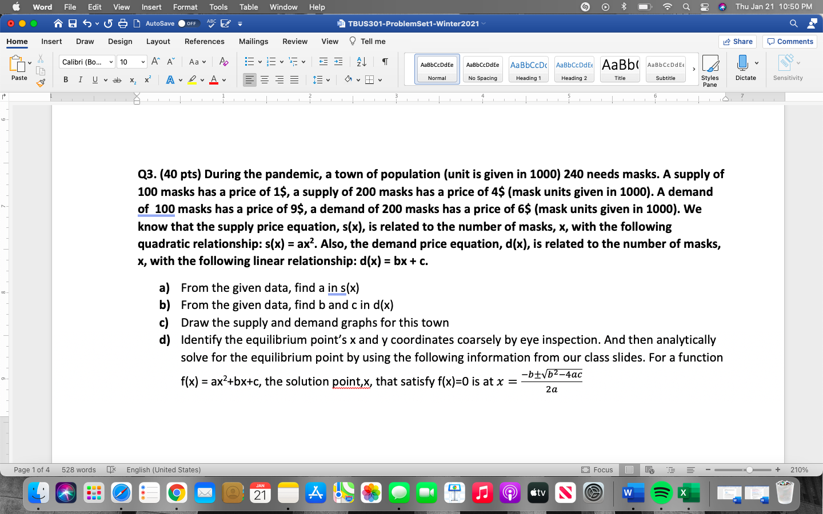Click the Home icon in title bar
823x514 pixels.
click(x=58, y=23)
